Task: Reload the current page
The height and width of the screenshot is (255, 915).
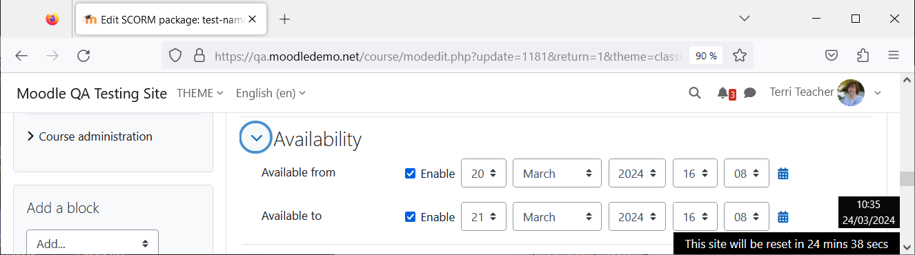Action: (83, 56)
